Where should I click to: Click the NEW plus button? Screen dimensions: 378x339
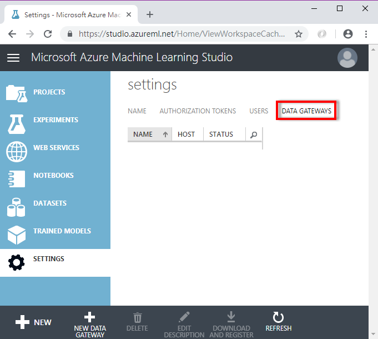pyautogui.click(x=33, y=322)
